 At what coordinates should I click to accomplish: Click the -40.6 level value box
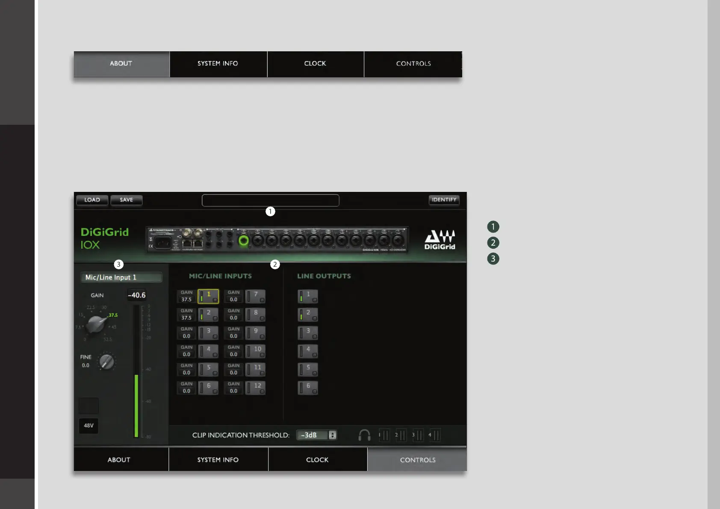(137, 295)
